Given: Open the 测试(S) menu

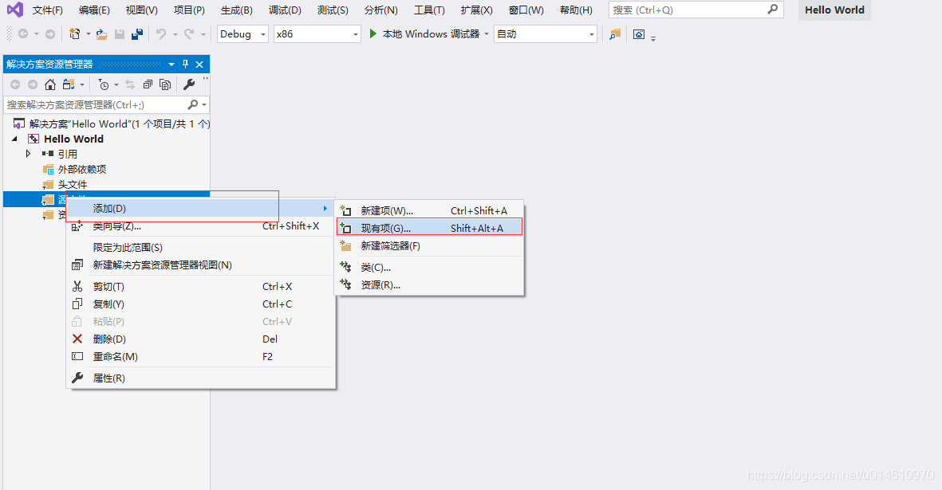Looking at the screenshot, I should point(333,10).
